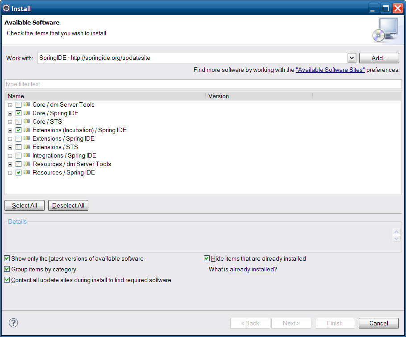Check the Integrations / Spring IDE checkbox

pyautogui.click(x=18, y=156)
